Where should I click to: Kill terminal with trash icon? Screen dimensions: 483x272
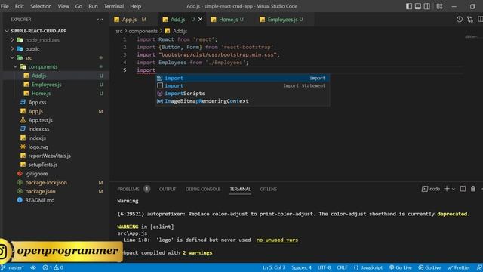(x=473, y=189)
